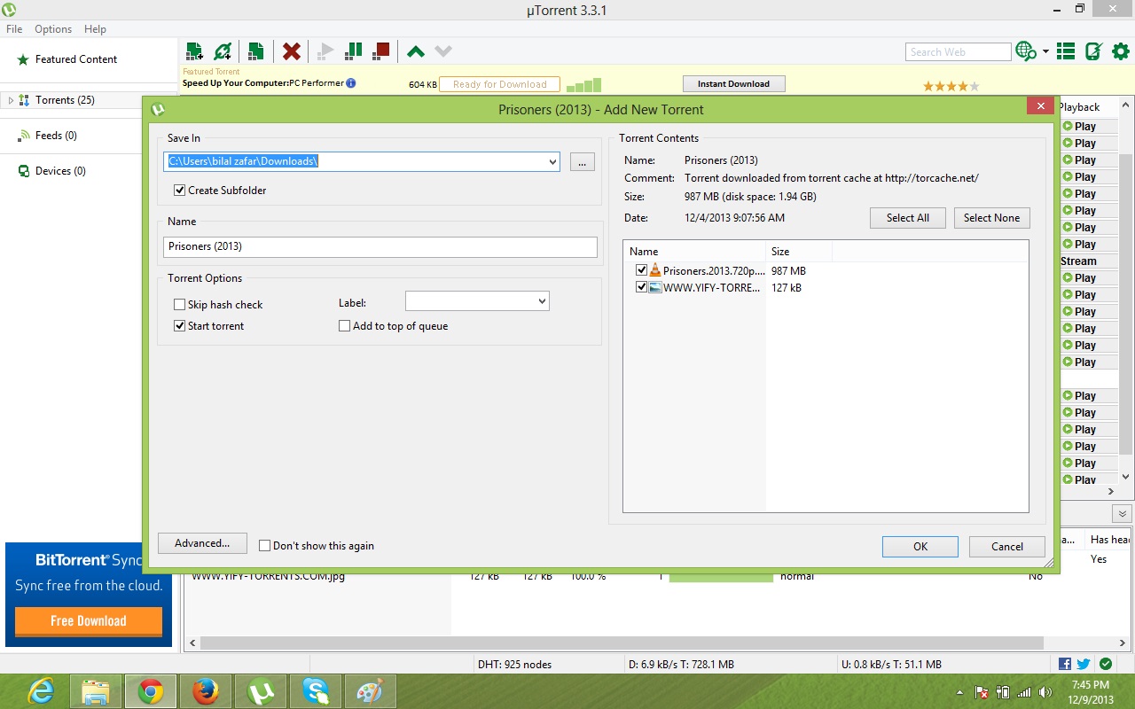
Task: Expand the Torrents (25) tree node
Action: (11, 100)
